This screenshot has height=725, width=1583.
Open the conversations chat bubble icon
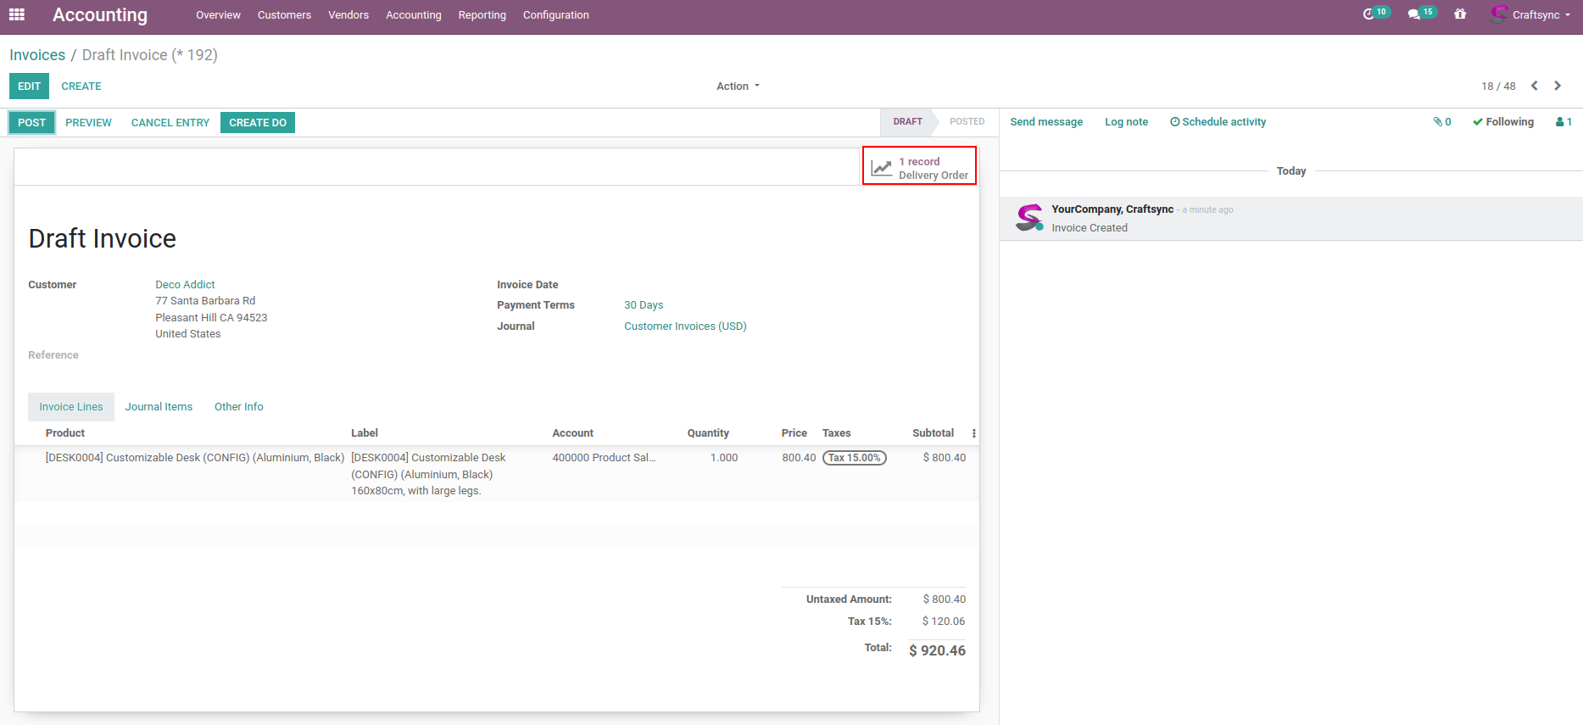1414,14
